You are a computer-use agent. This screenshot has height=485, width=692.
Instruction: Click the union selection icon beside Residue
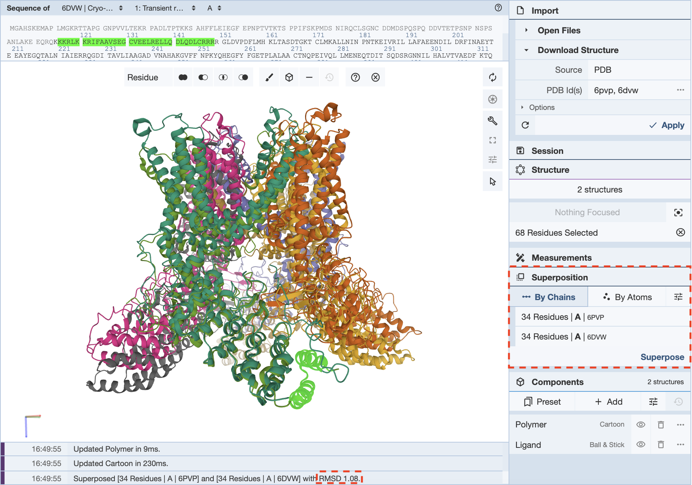[183, 77]
